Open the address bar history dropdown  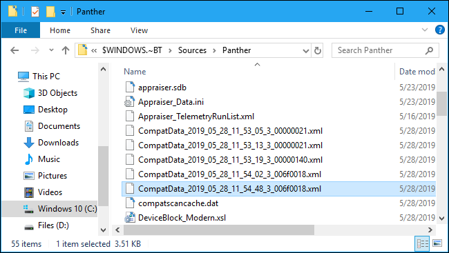(x=306, y=51)
